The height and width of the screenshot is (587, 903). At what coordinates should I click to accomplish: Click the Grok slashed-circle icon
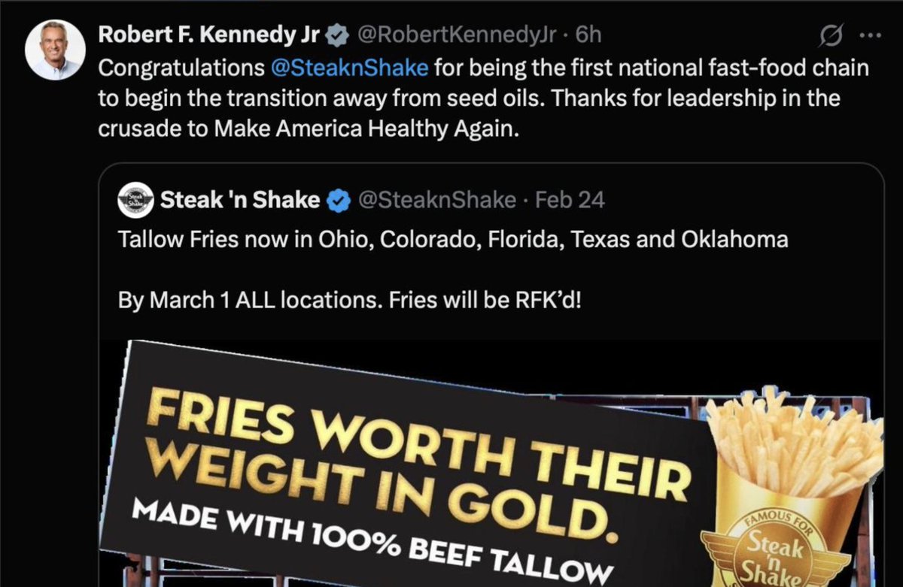coord(835,35)
